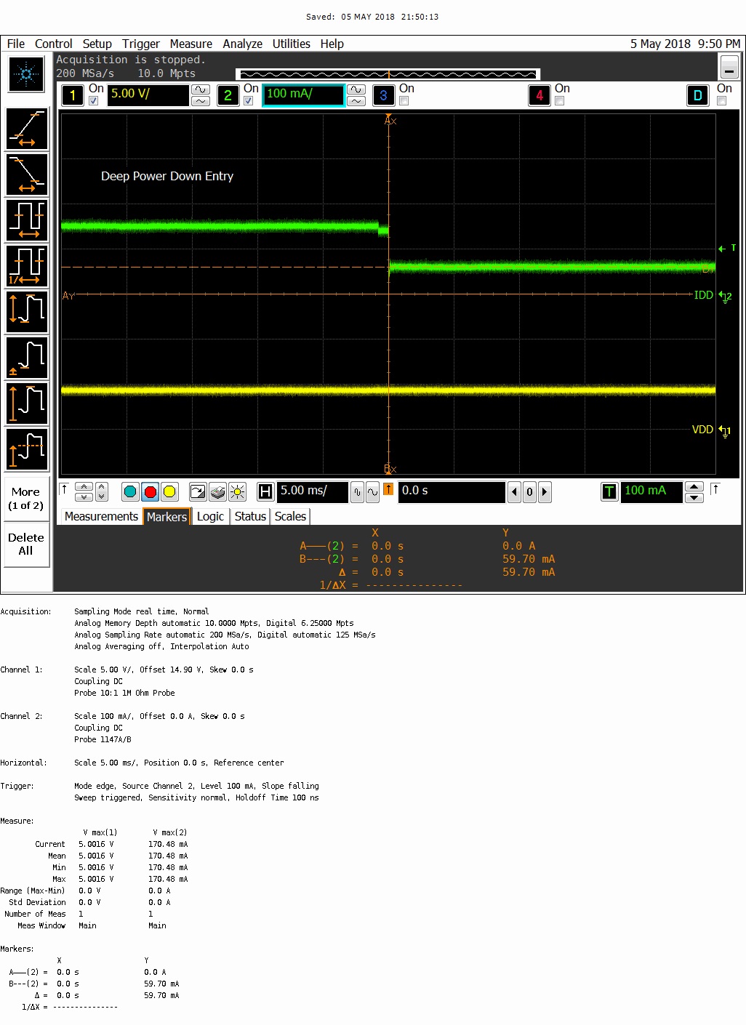Screen dimensions: 746x1025
Task: Open the Control menu
Action: click(x=54, y=44)
